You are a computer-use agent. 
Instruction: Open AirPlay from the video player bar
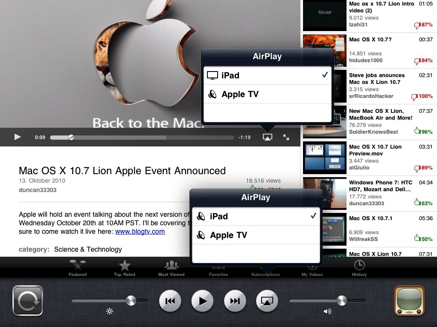[267, 137]
